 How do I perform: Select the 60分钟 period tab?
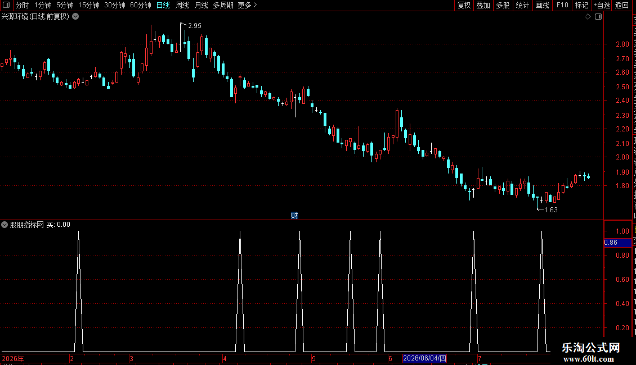point(140,5)
